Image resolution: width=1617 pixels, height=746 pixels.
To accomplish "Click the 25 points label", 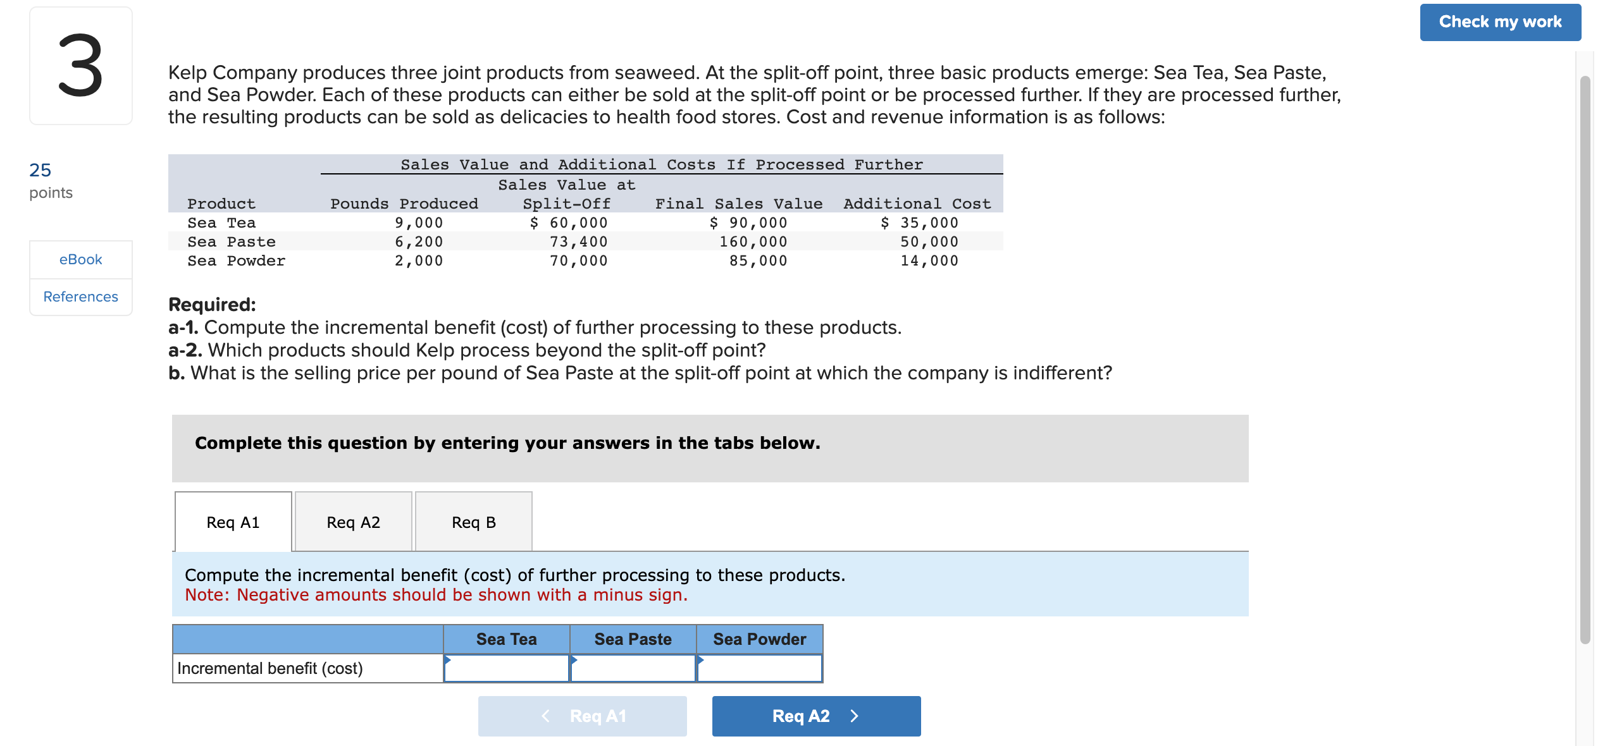I will click(x=51, y=181).
